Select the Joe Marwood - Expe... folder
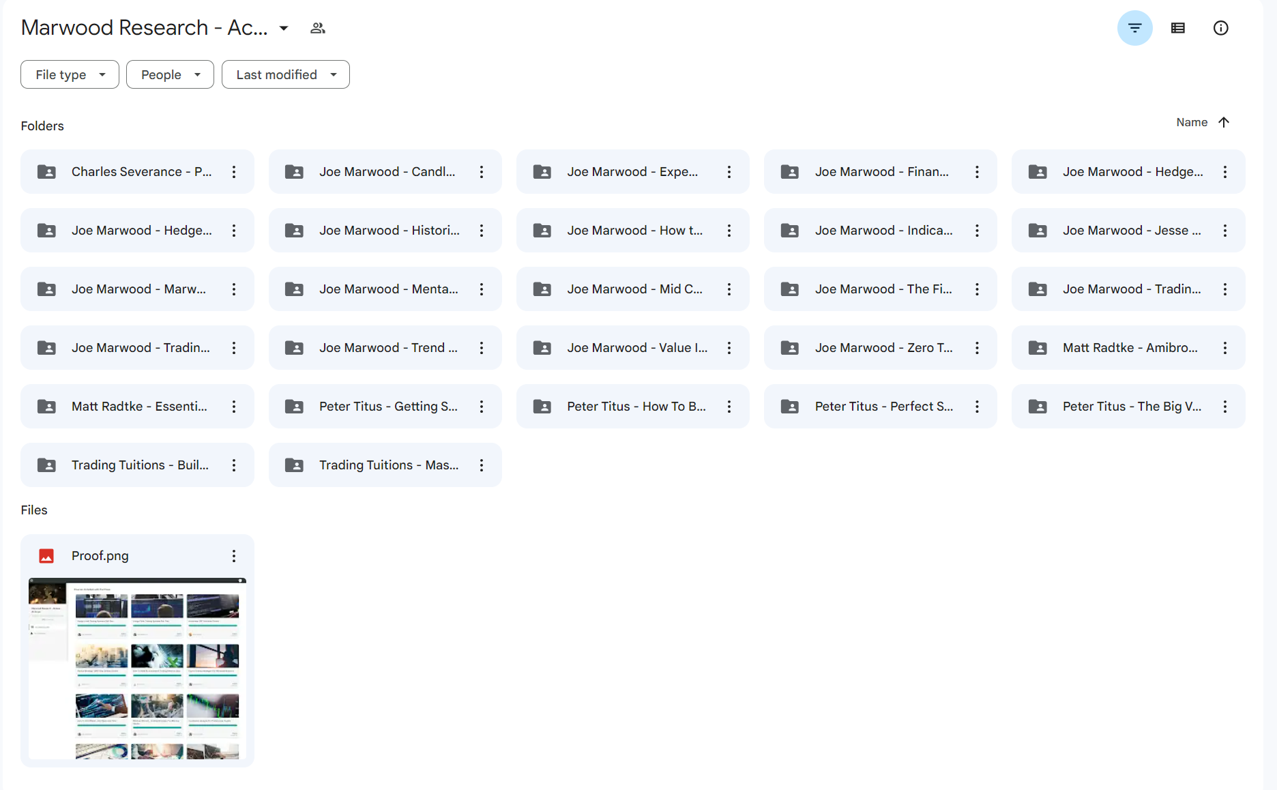This screenshot has width=1277, height=790. coord(632,172)
